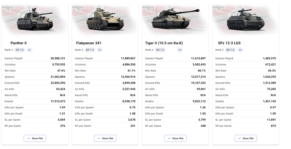Open the Flakpanzer 341 title link

tap(89, 43)
